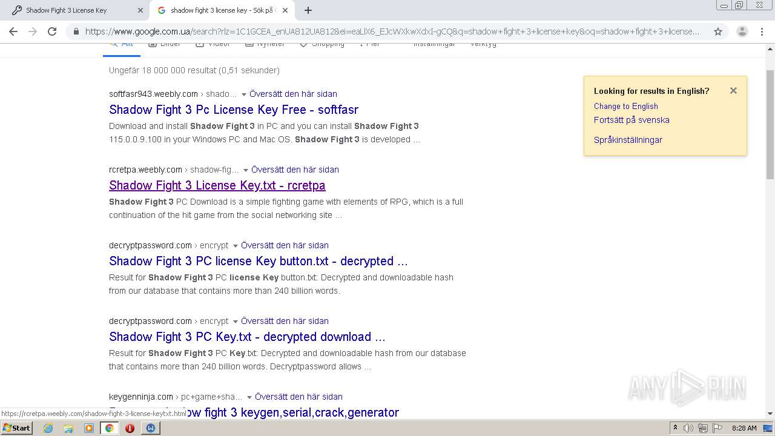Translate the 'PC Key.txt' decryptpassword result
This screenshot has width=775, height=436.
285,321
